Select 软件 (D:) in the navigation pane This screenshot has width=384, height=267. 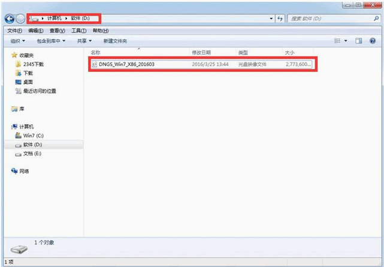coord(32,145)
